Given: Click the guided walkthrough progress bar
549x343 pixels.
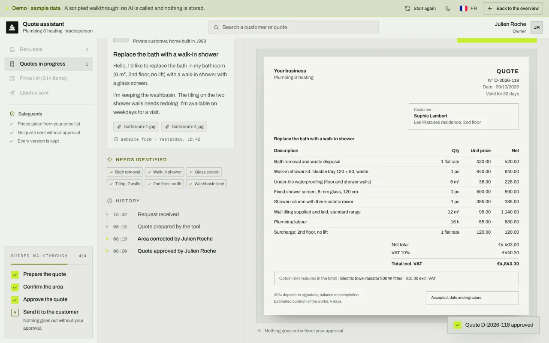Looking at the screenshot, I should pyautogui.click(x=48, y=264).
